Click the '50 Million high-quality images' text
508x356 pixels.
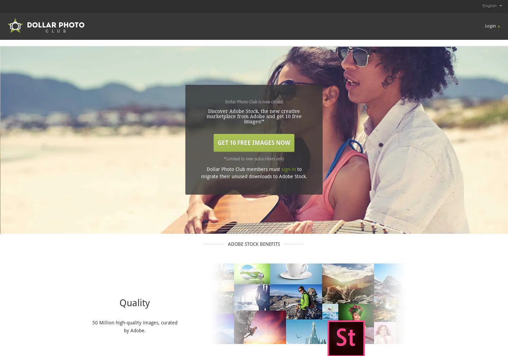(135, 326)
